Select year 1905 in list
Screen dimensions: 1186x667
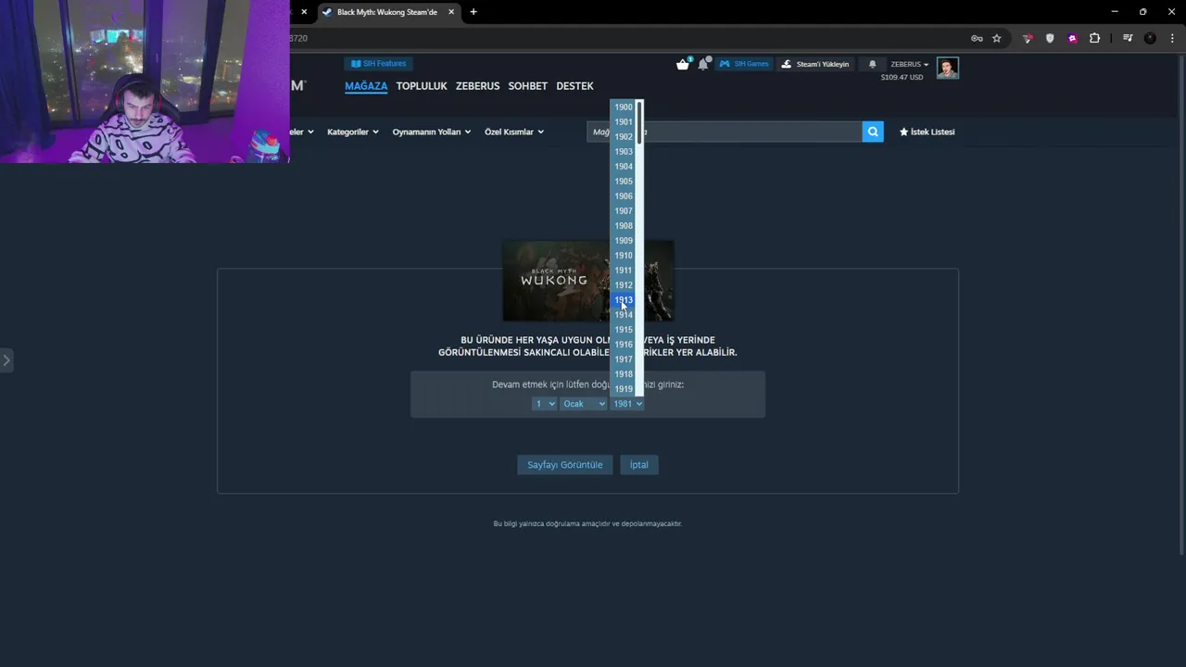pos(624,182)
